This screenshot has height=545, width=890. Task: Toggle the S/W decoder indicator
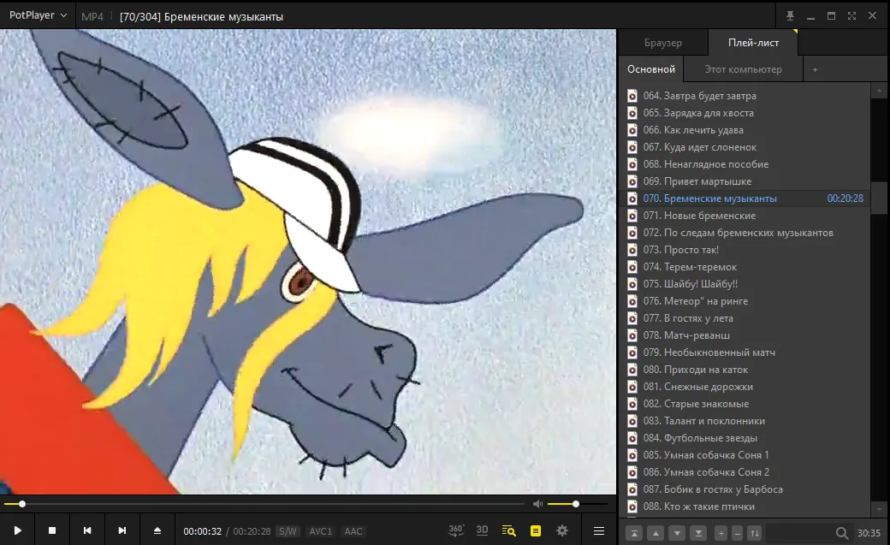288,531
